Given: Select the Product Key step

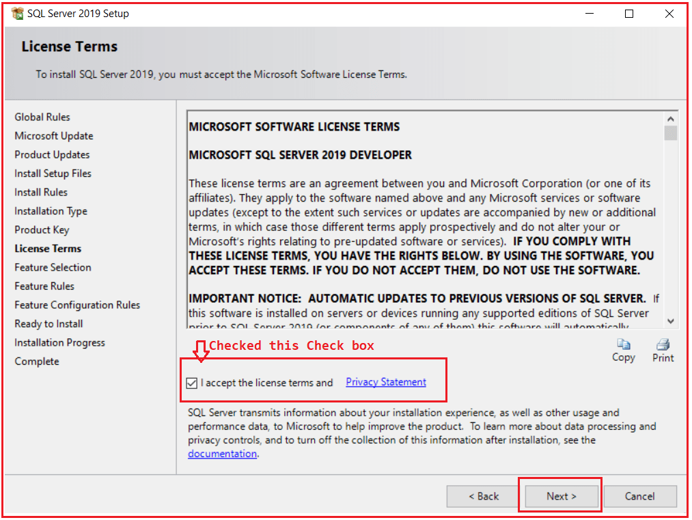Looking at the screenshot, I should [x=42, y=230].
